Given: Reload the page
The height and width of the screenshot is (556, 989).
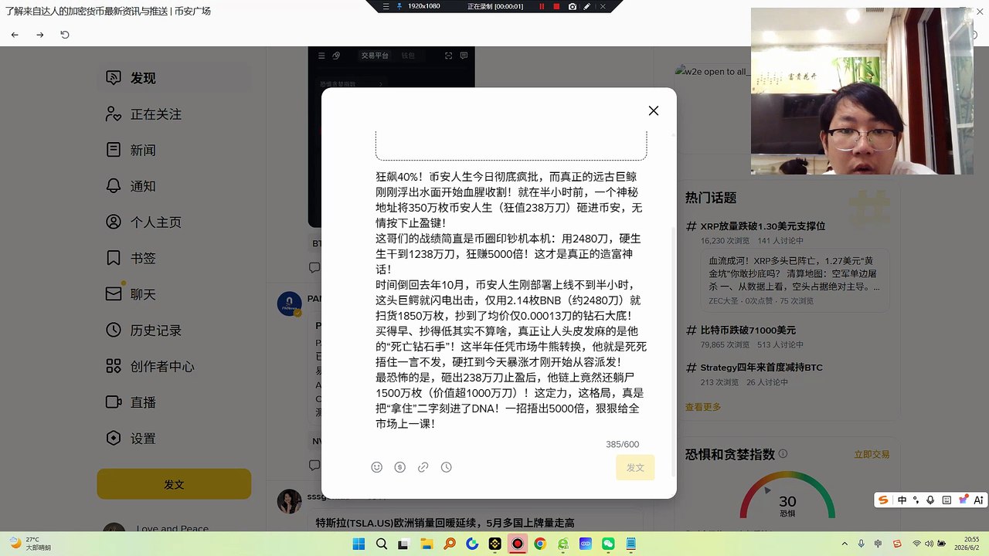Looking at the screenshot, I should (x=65, y=35).
